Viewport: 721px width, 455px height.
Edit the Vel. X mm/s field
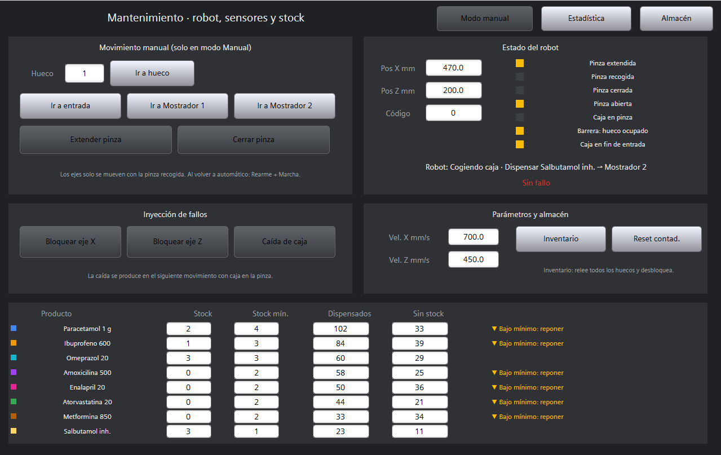[x=474, y=237]
